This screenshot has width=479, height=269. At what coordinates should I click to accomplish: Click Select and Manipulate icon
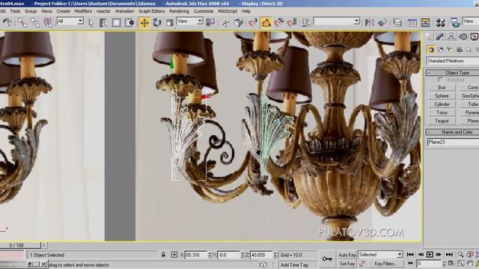coord(225,22)
